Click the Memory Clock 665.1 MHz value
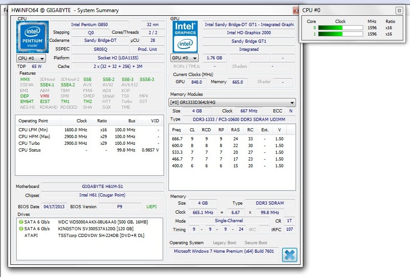 pyautogui.click(x=203, y=212)
